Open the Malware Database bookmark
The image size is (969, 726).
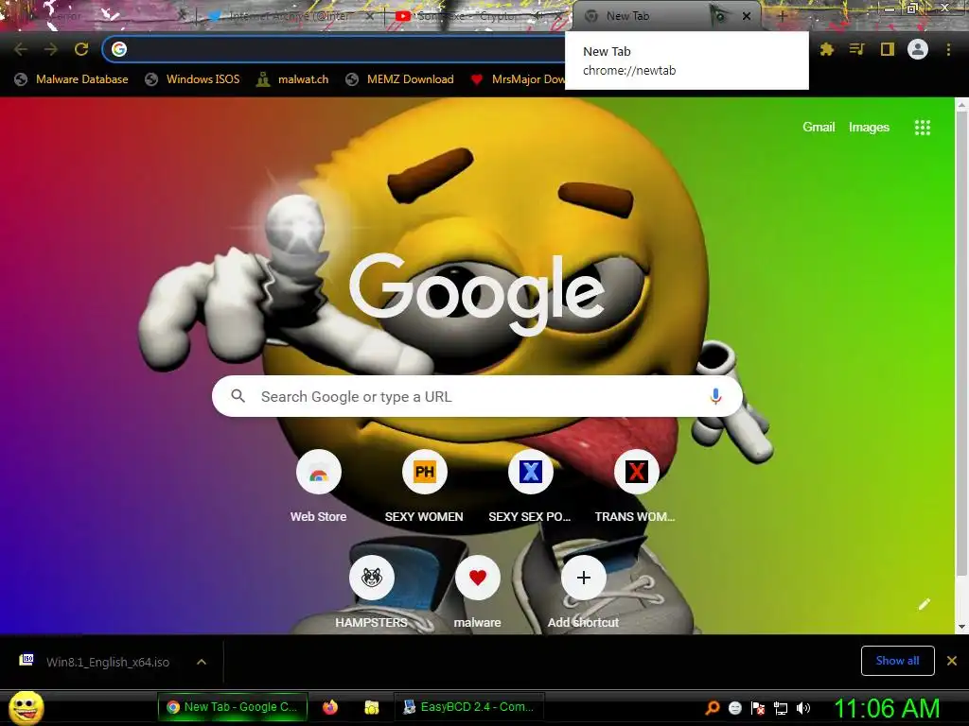(x=72, y=79)
